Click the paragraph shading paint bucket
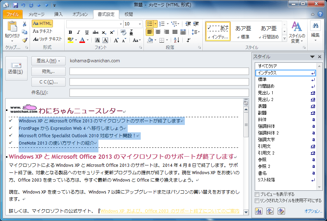This screenshot has width=327, height=221. click(150, 40)
